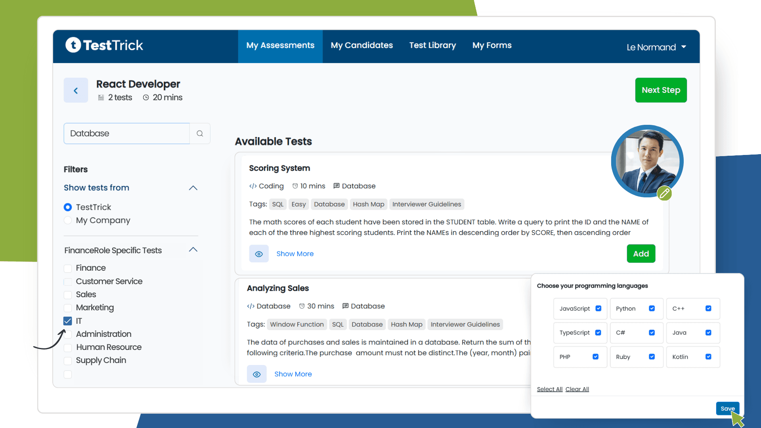
Task: Switch to the My Candidates tab
Action: click(361, 45)
